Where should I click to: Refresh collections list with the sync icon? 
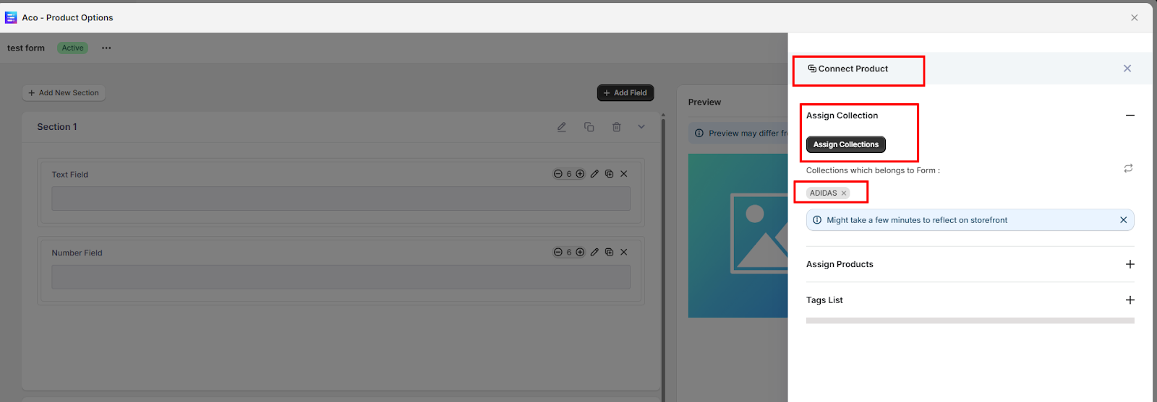click(x=1128, y=168)
